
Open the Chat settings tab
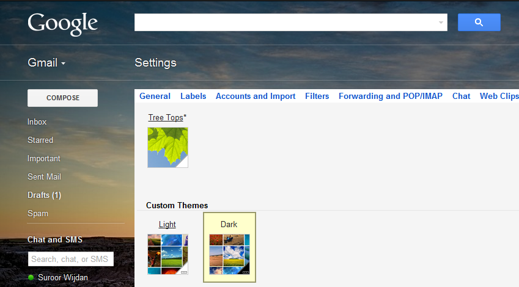click(x=462, y=96)
